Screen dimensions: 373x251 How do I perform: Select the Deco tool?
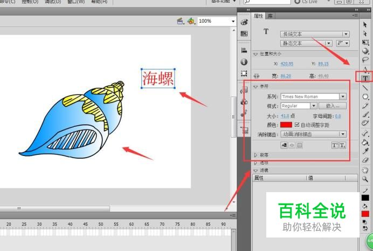[x=365, y=123]
